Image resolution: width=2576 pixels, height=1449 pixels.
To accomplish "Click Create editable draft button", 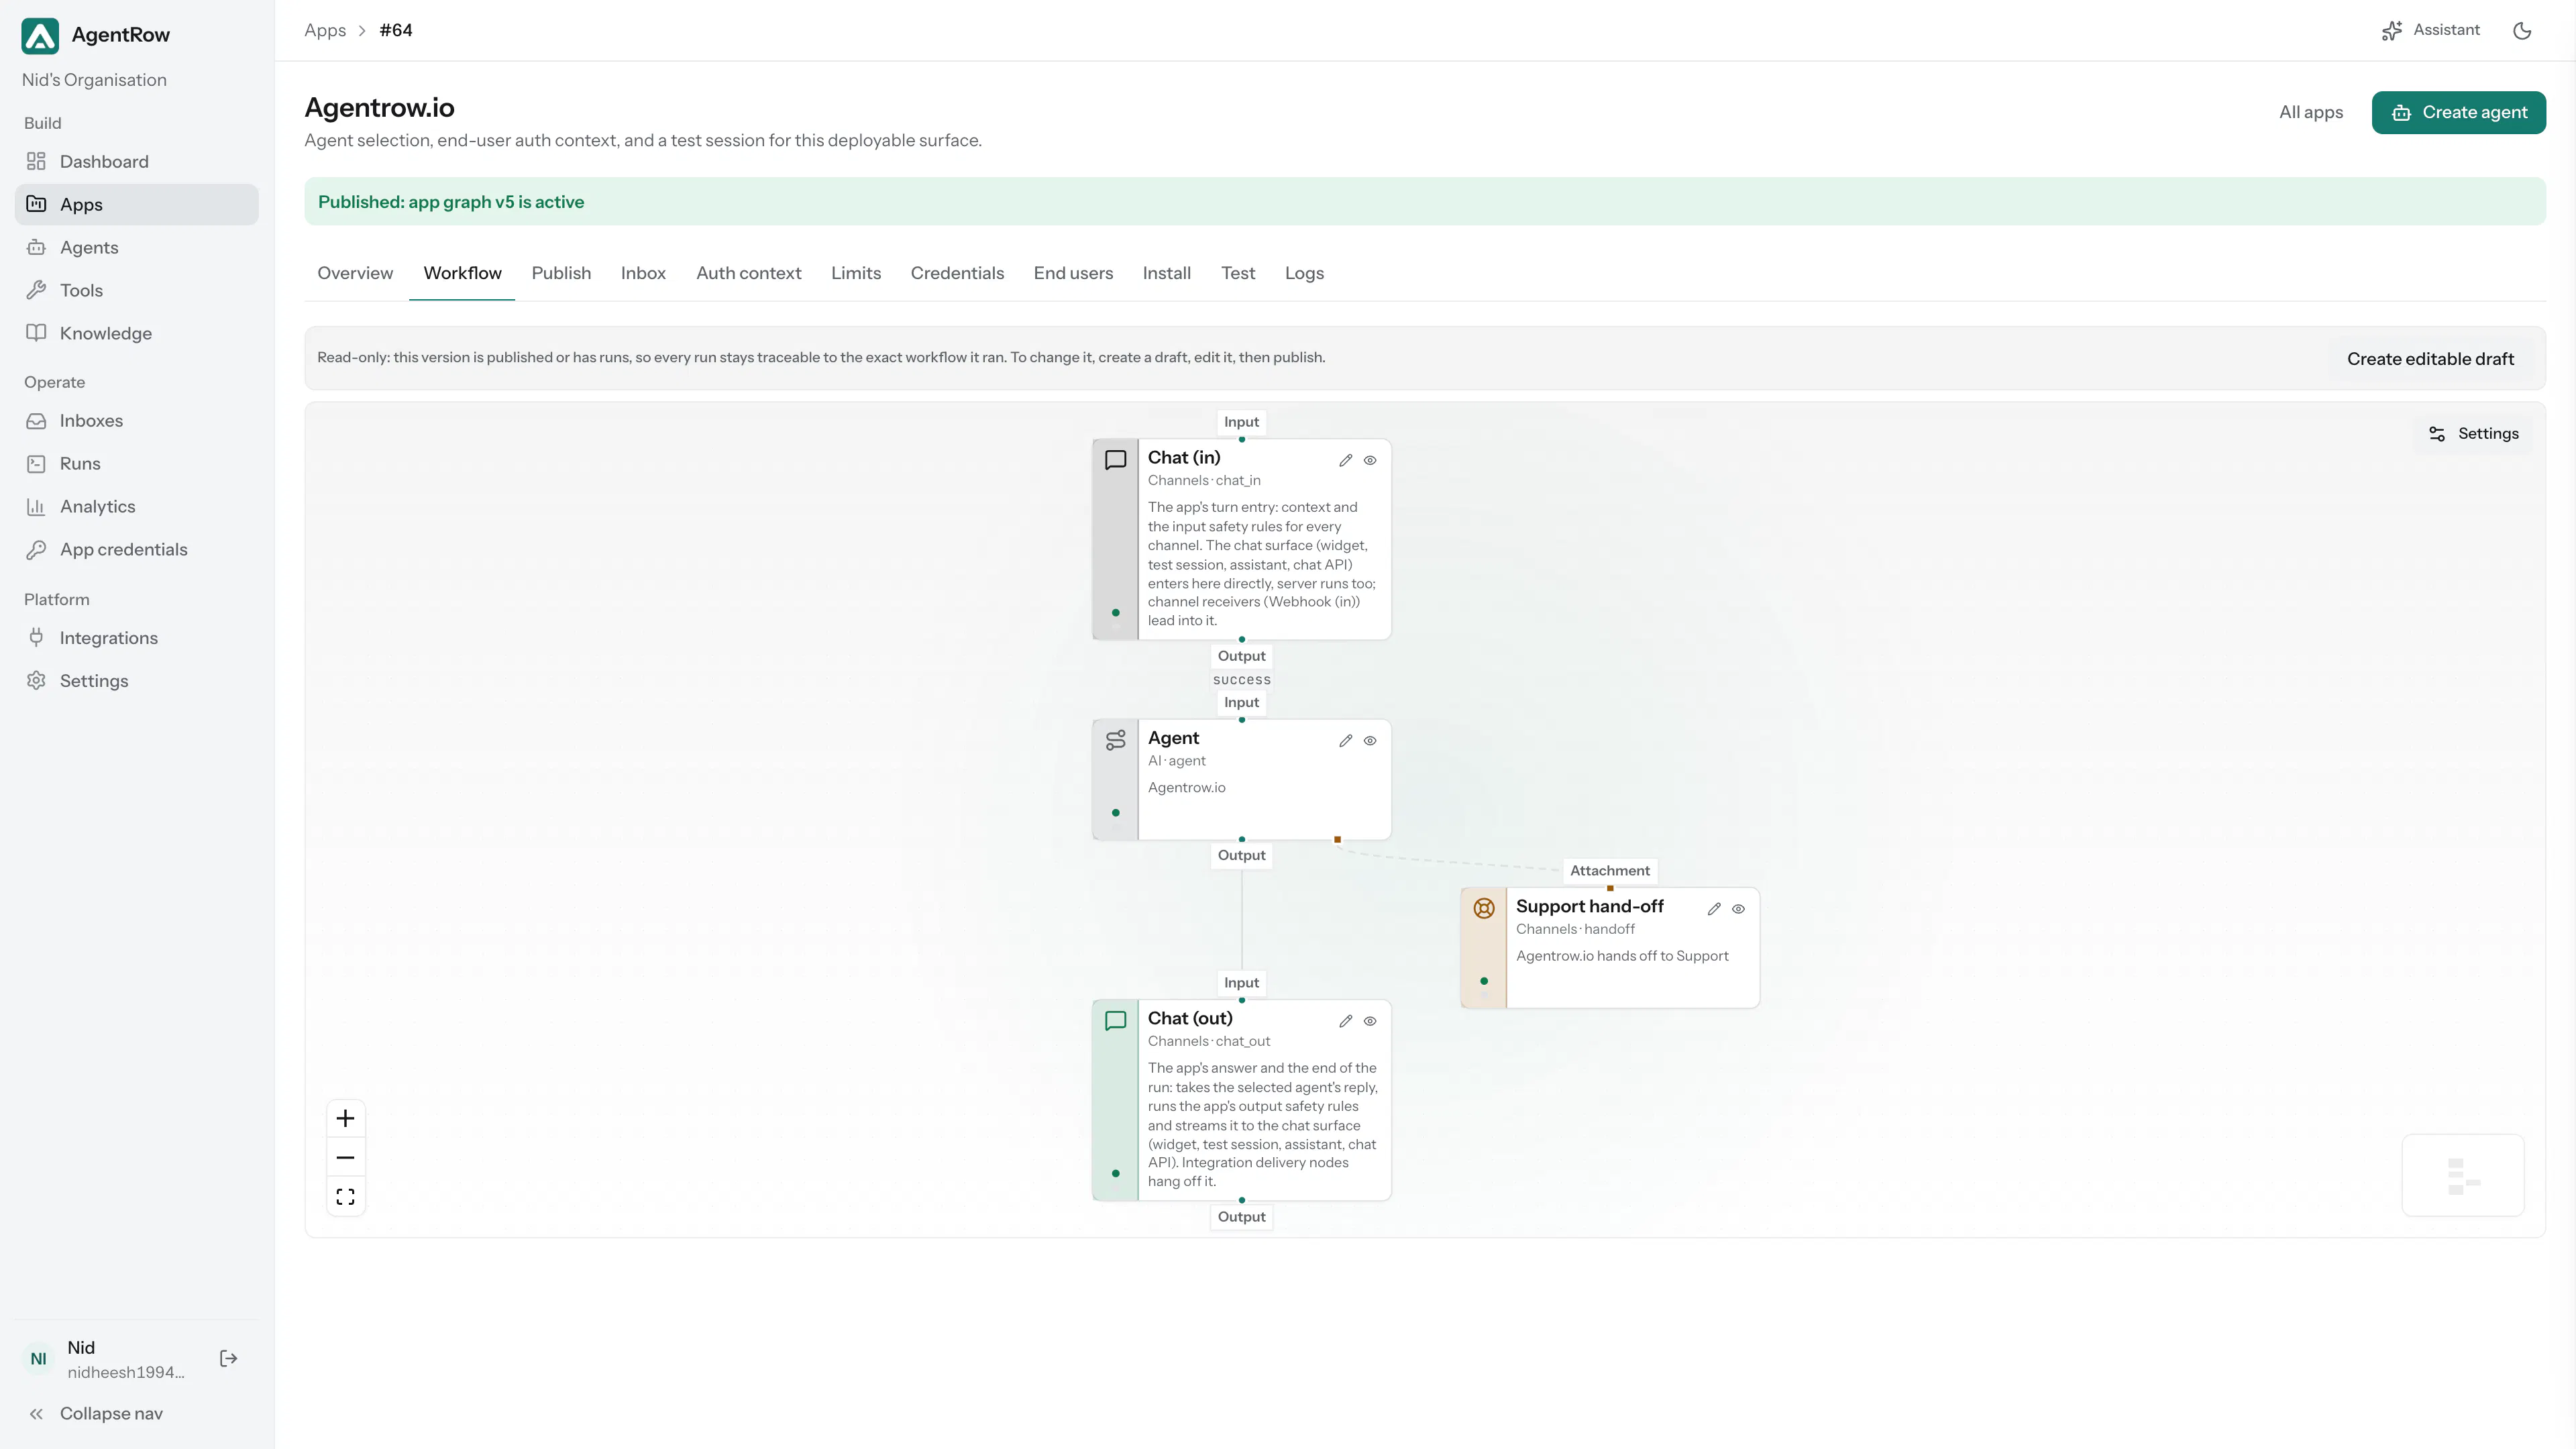I will pos(2430,360).
